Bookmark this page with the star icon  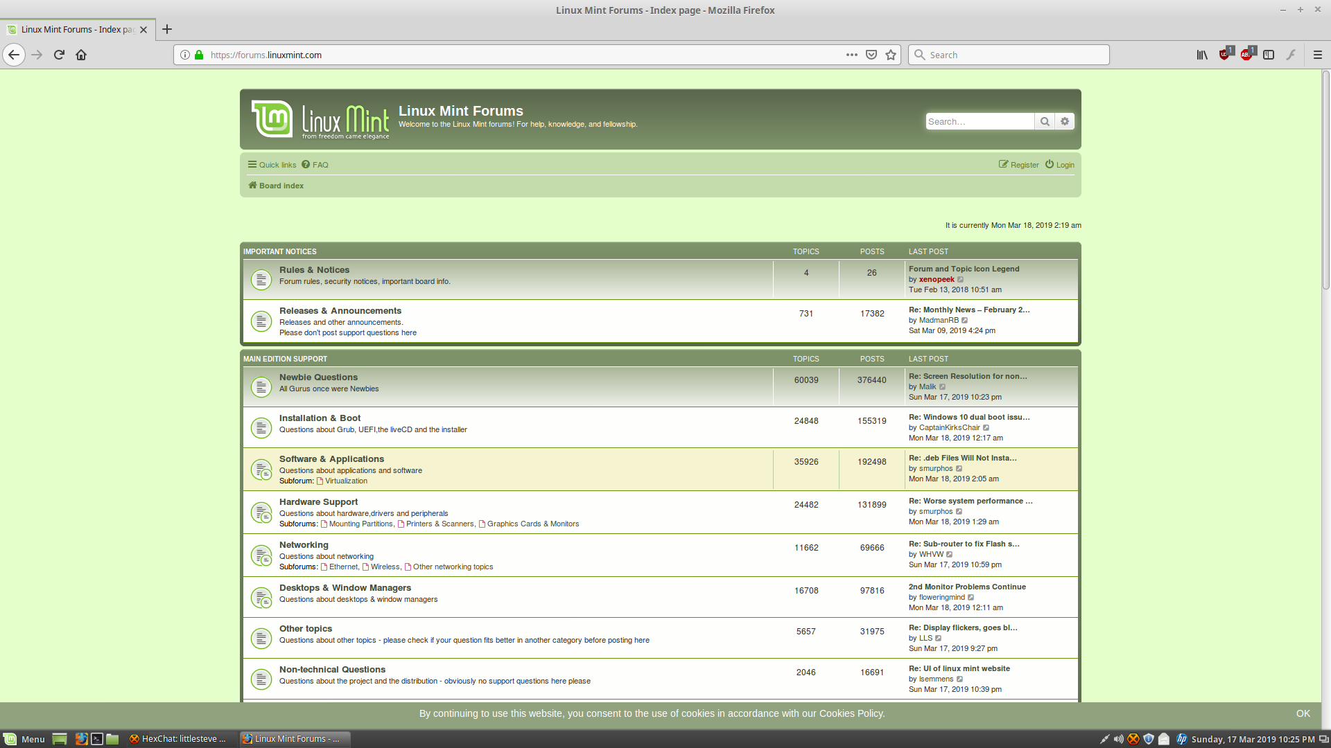(891, 55)
